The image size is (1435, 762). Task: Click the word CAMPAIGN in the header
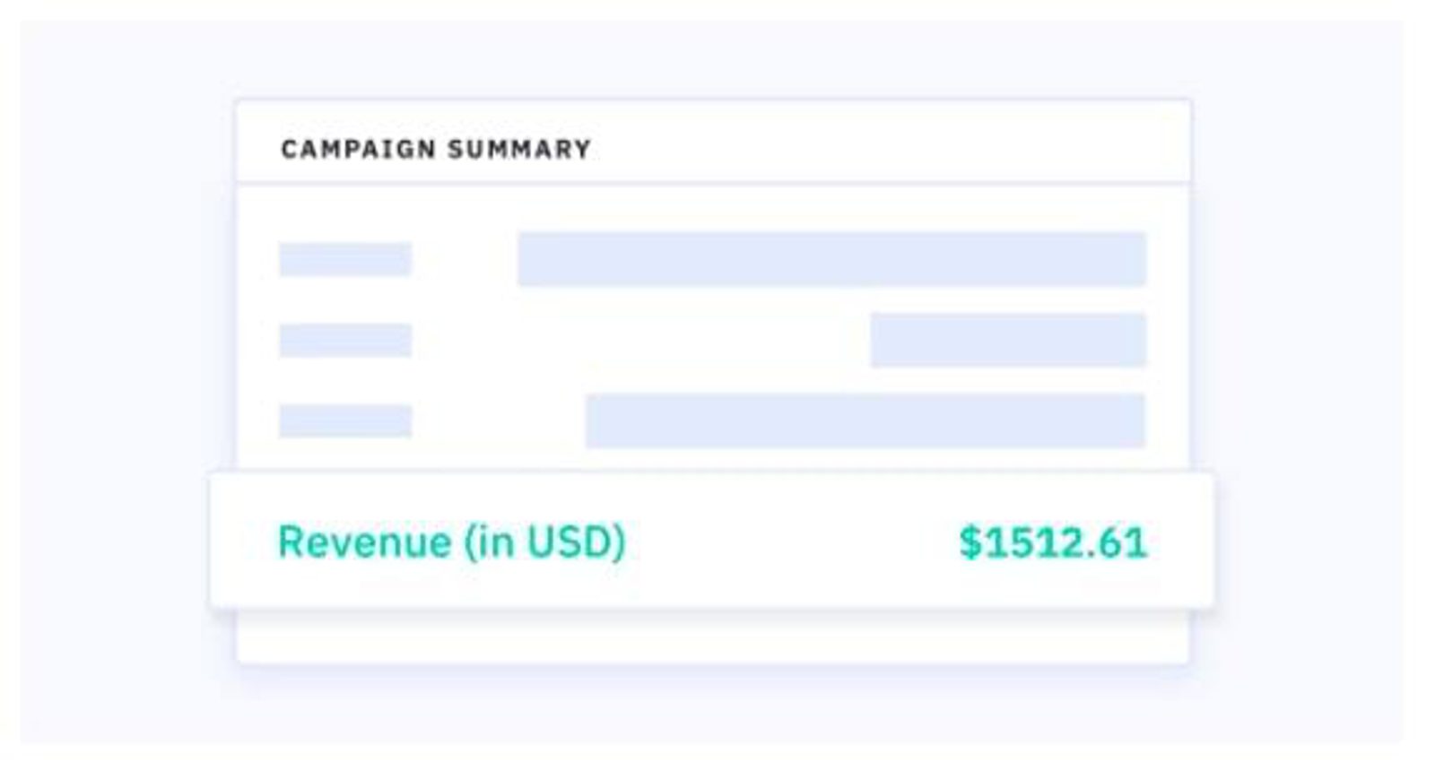click(358, 149)
